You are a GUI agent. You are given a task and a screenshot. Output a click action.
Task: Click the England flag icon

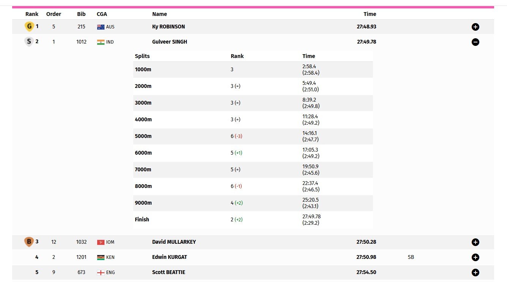coord(101,273)
